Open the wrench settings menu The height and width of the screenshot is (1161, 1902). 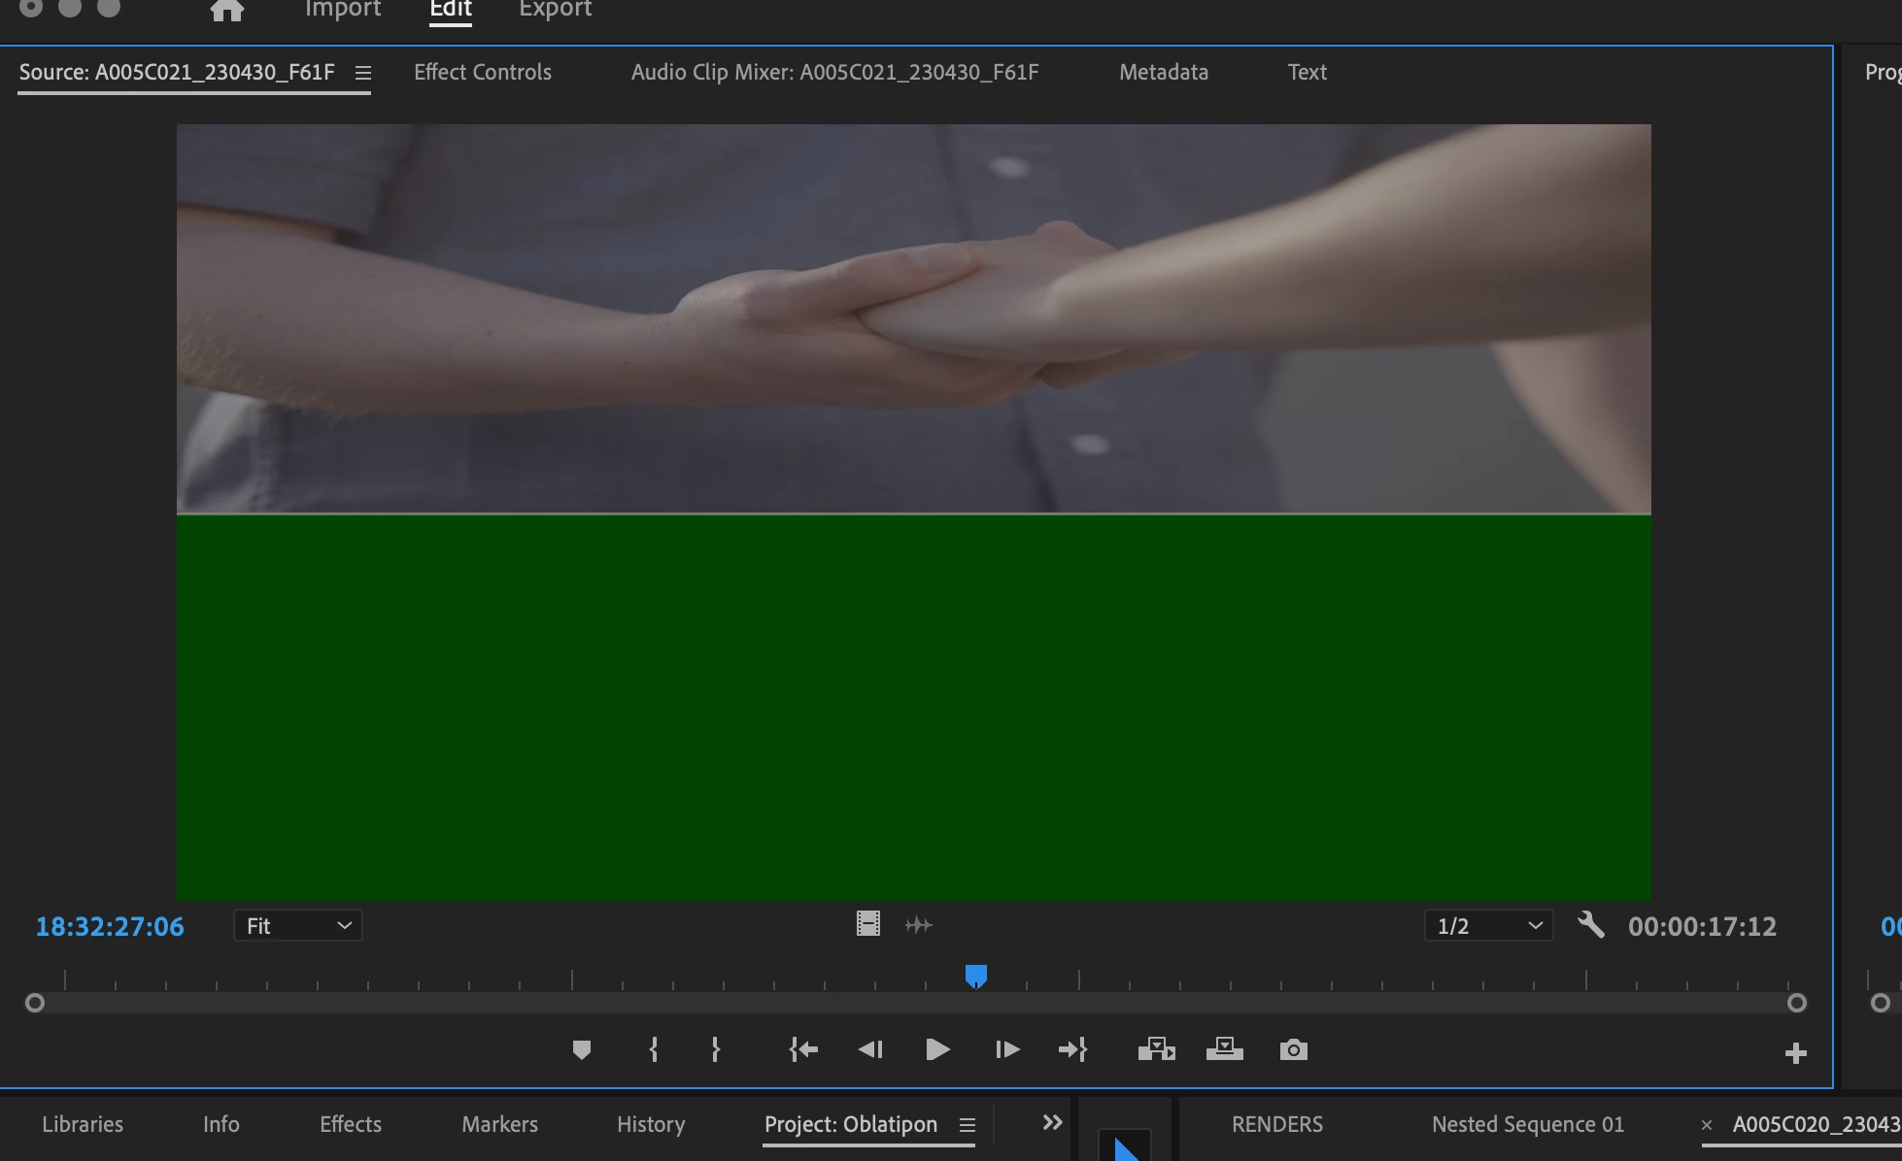click(x=1590, y=925)
